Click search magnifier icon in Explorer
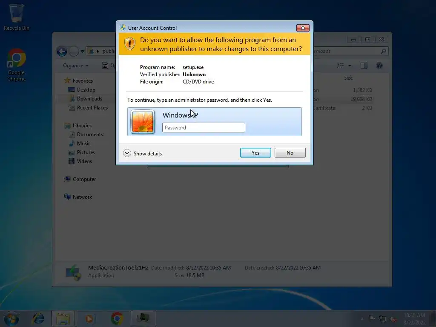436x327 pixels. tap(384, 51)
